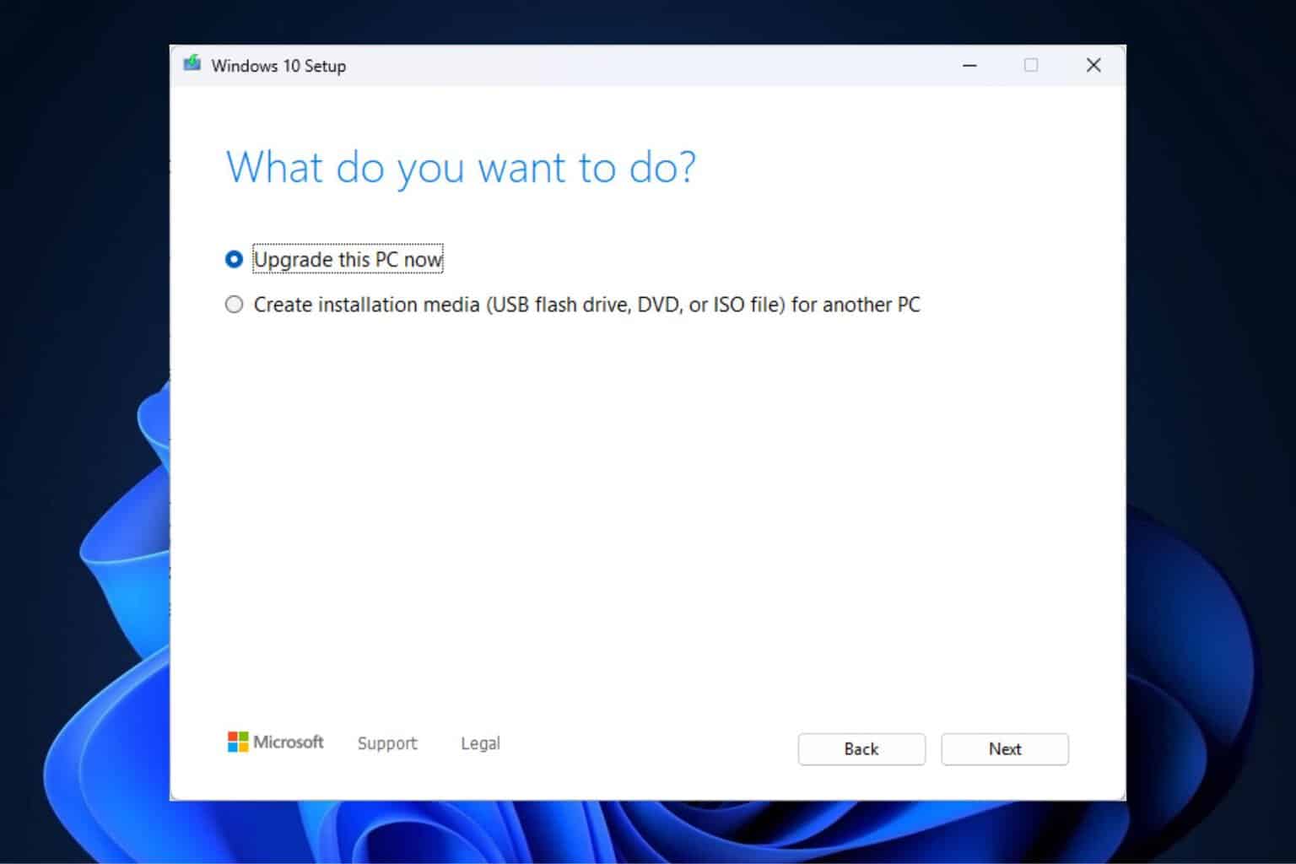Click the 'Windows 10 Setup' title text

pyautogui.click(x=278, y=66)
